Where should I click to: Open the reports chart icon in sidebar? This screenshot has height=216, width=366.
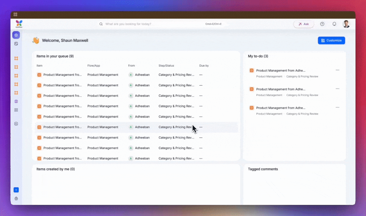16,124
